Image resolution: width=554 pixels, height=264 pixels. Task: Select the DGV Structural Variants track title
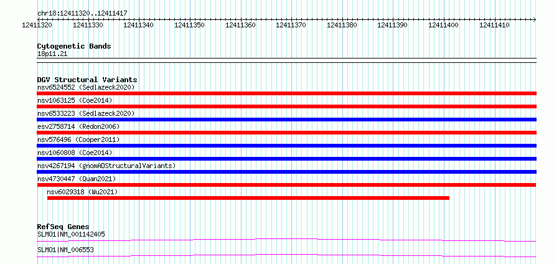(x=87, y=80)
